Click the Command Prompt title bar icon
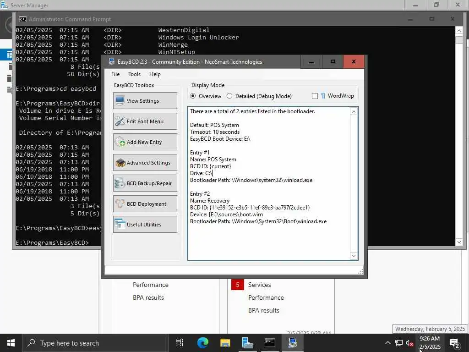Viewport: 469px width, 352px height. 23,19
